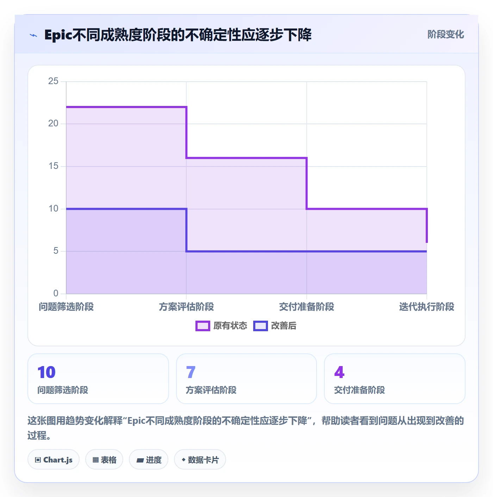This screenshot has height=497, width=493.
Task: Click the 原有状态 legend label
Action: coord(230,326)
